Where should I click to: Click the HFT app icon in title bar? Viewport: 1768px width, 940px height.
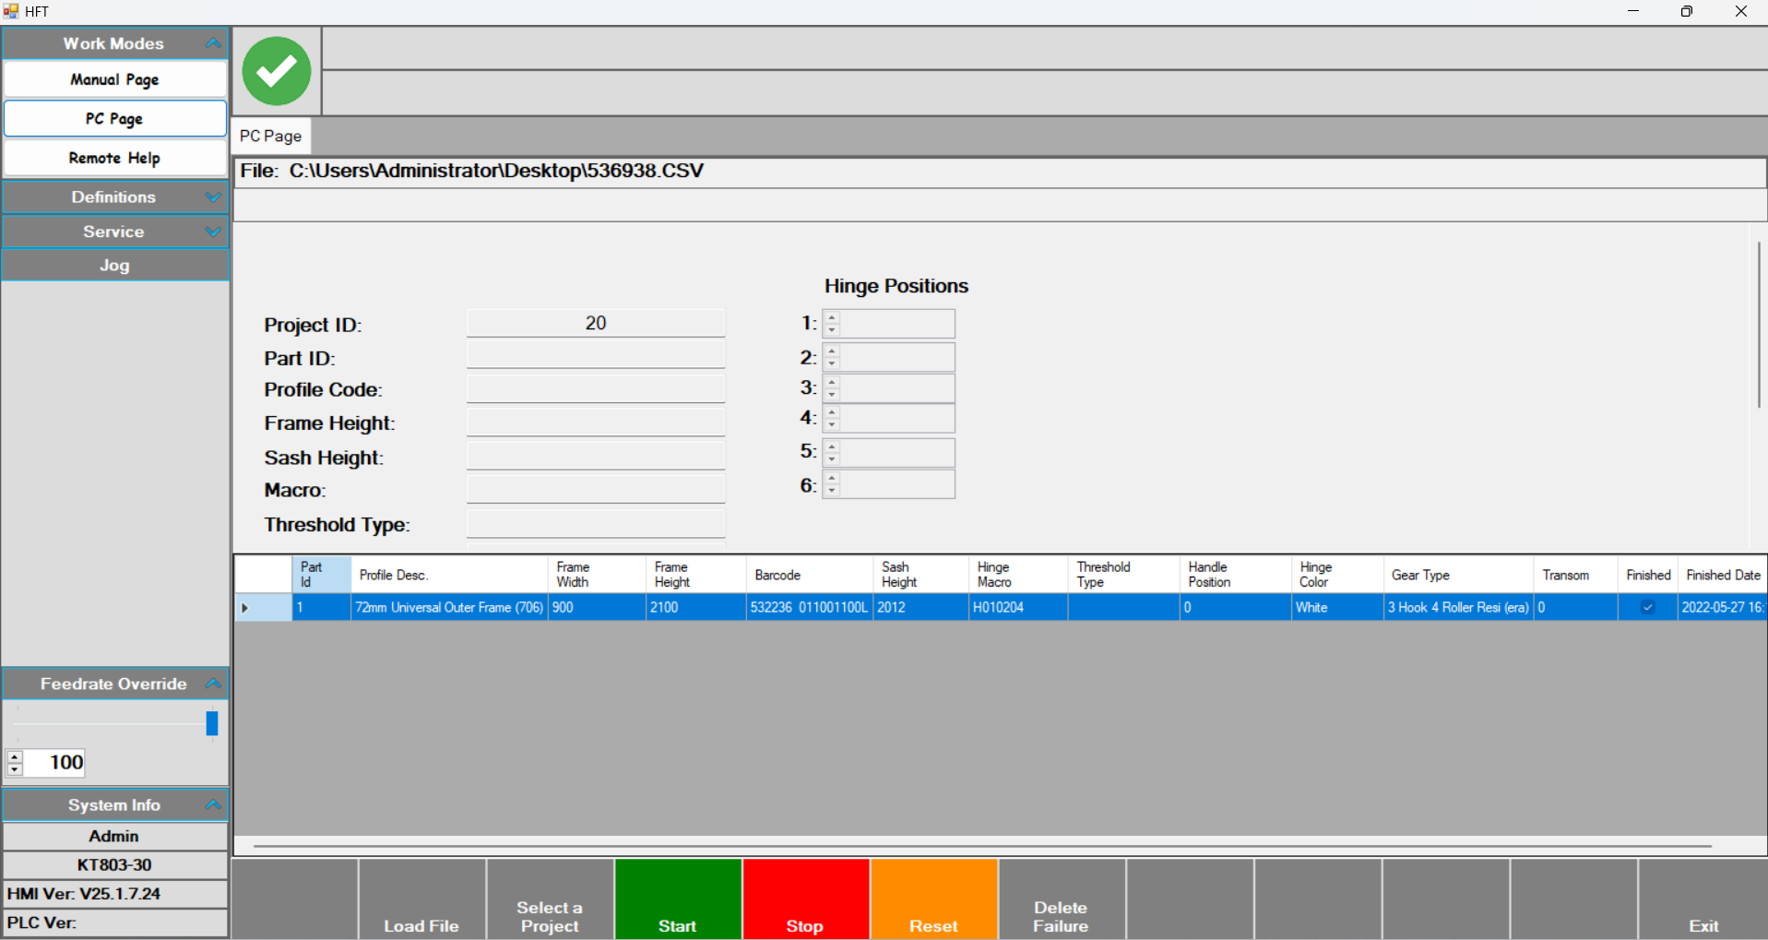pos(11,11)
